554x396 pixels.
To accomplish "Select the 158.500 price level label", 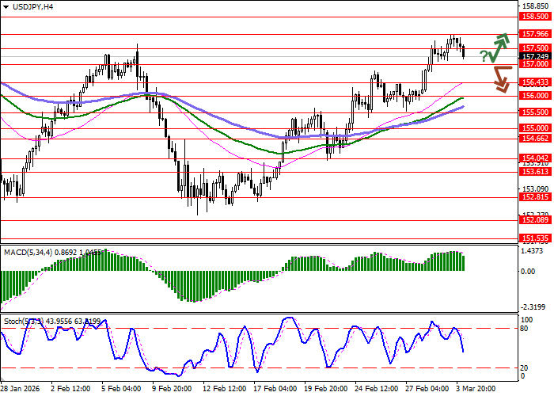I will coord(535,16).
